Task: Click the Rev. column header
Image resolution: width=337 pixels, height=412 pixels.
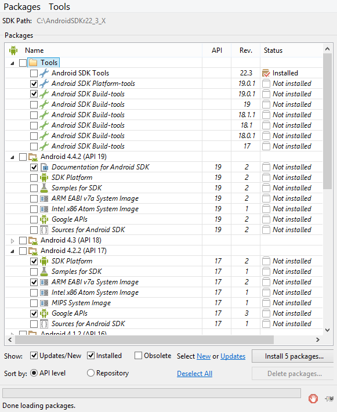Action: [246, 50]
